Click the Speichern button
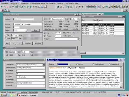The width and height of the screenshot is (129, 97). (x=28, y=43)
